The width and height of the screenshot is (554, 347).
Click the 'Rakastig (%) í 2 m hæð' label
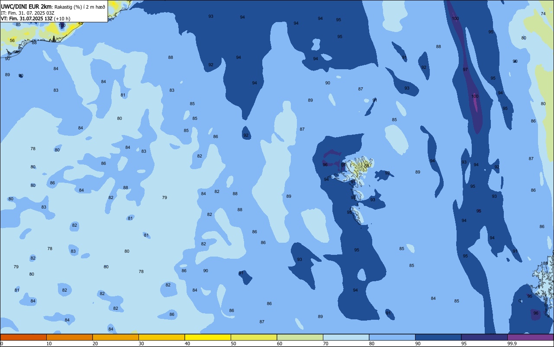(x=79, y=6)
